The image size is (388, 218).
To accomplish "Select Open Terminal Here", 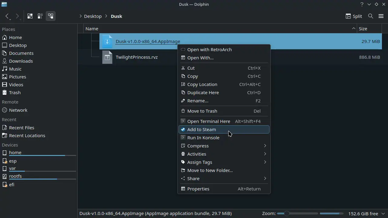I will (224, 121).
